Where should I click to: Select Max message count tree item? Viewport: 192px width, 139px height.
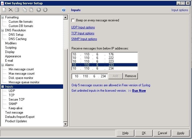click(x=22, y=74)
